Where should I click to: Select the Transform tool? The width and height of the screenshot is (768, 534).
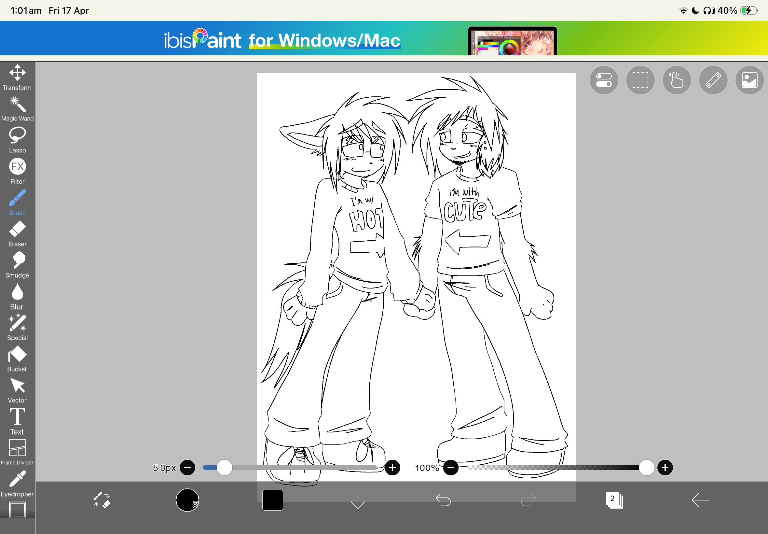click(x=17, y=77)
